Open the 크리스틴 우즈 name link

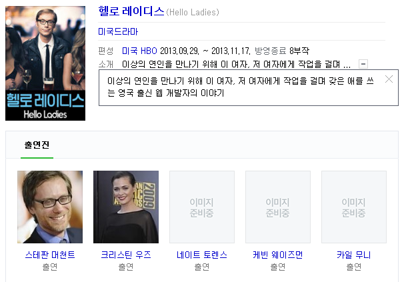click(126, 255)
